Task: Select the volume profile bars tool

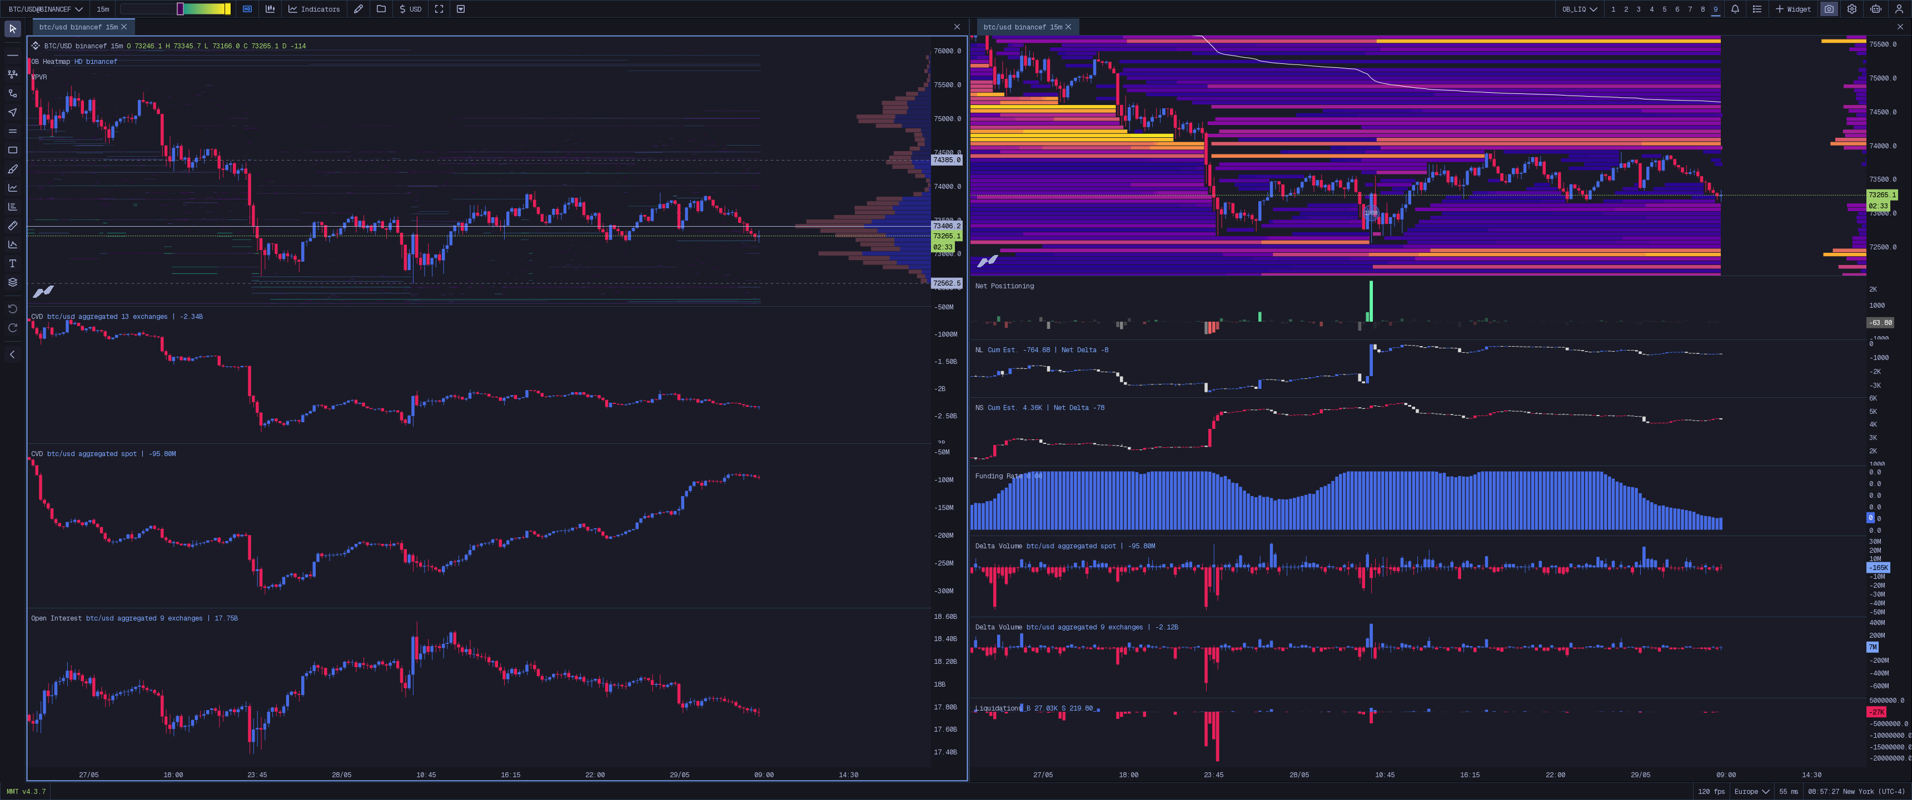Action: pyautogui.click(x=13, y=207)
